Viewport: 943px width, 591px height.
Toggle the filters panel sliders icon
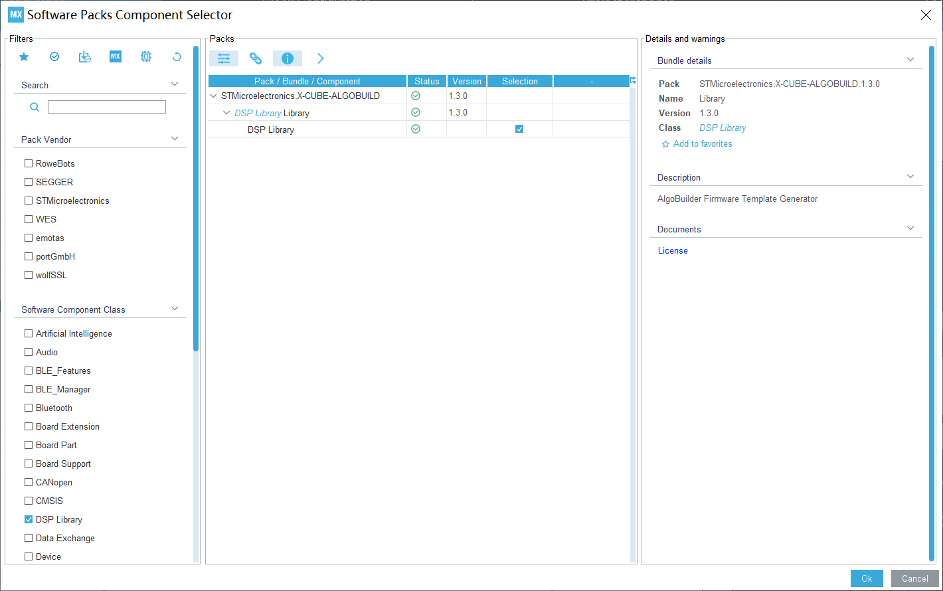tap(224, 58)
